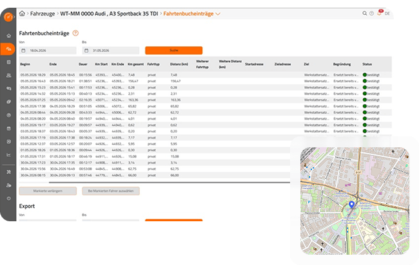Screen dimensions: 419x265
Task: Open notifications bell with red badge
Action: point(380,12)
